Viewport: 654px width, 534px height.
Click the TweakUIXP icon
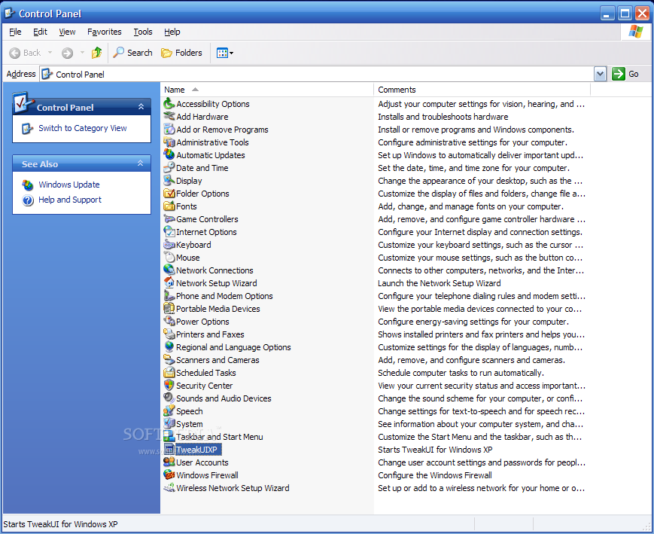pos(169,449)
